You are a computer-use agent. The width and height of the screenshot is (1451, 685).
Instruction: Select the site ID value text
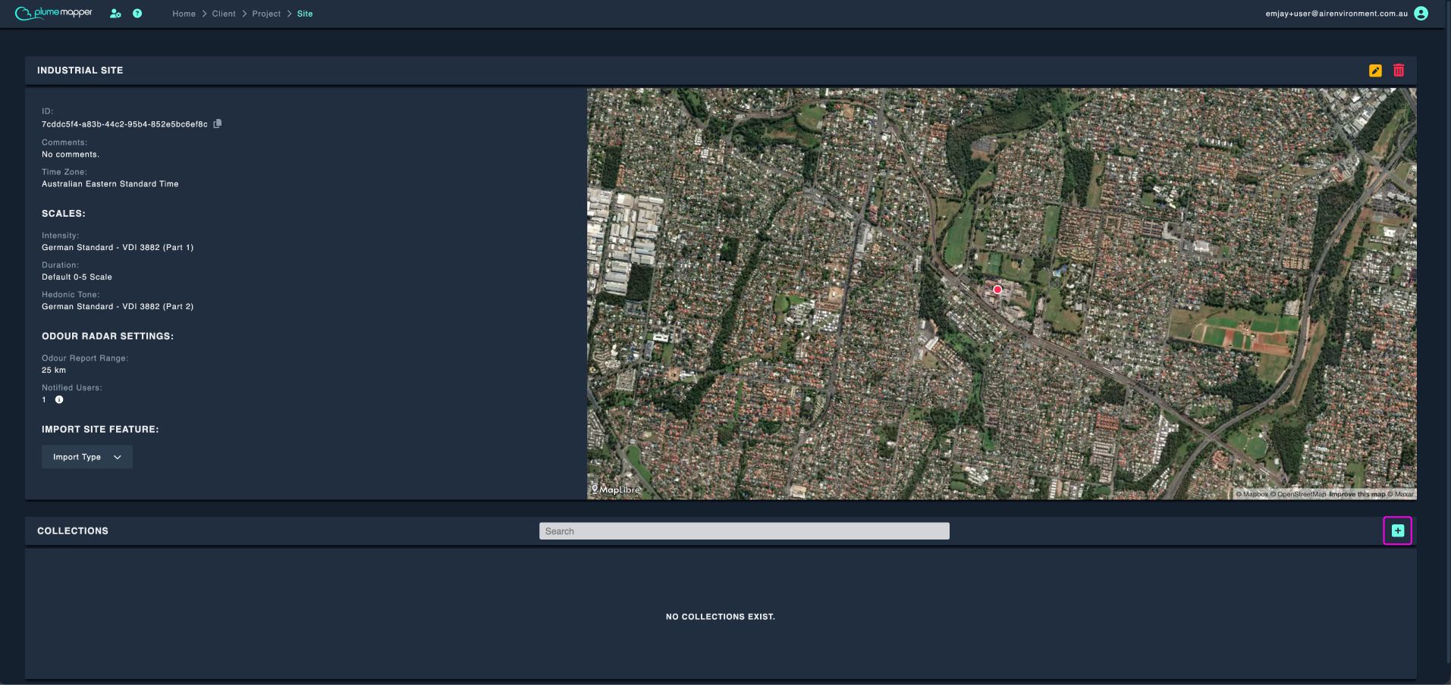(x=124, y=124)
